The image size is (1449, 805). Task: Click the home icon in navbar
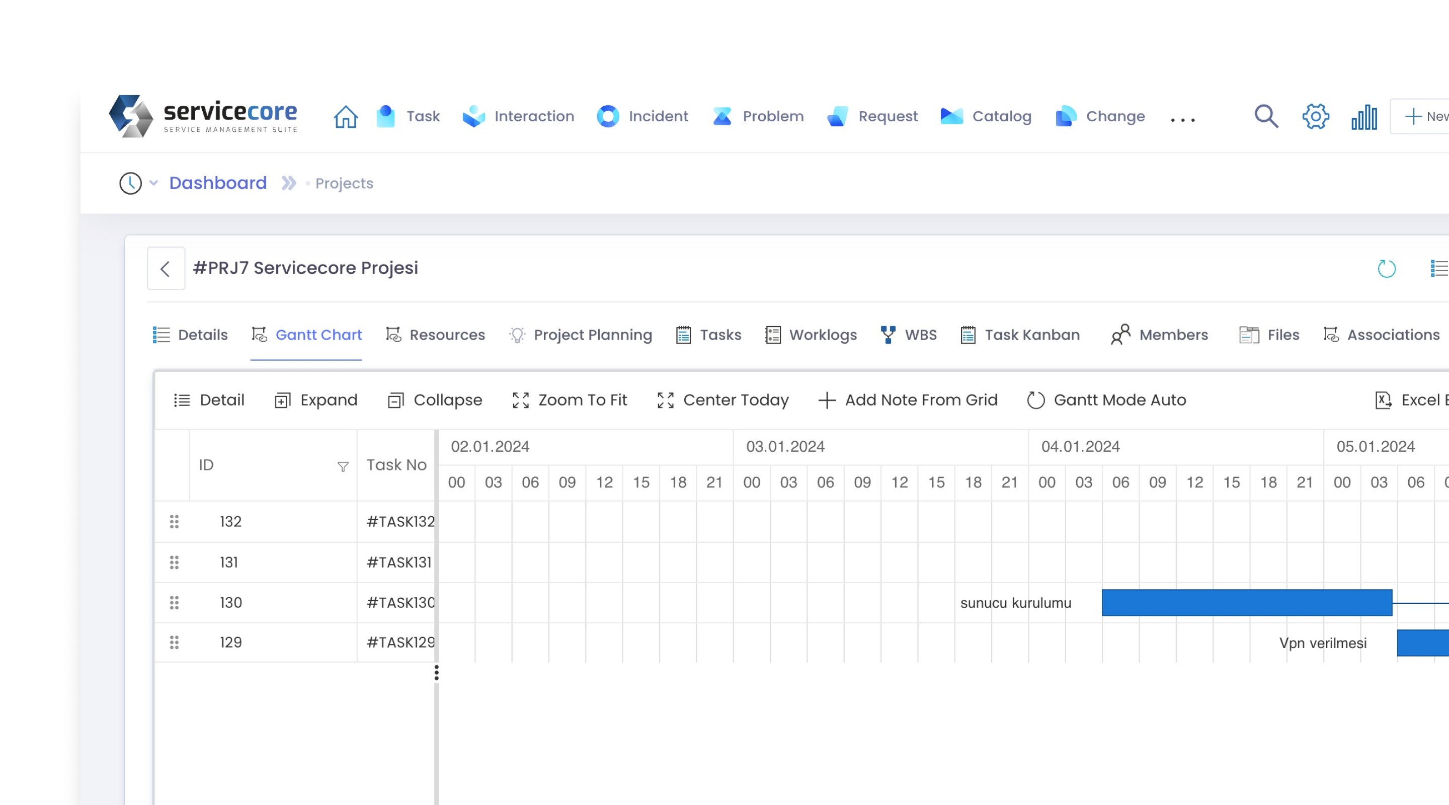[x=345, y=116]
